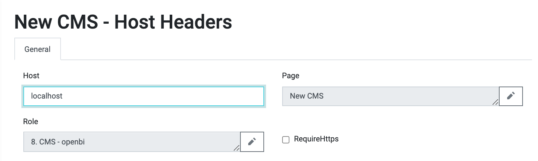Select the Page field showing New CMS
This screenshot has width=538, height=161.
click(x=391, y=96)
